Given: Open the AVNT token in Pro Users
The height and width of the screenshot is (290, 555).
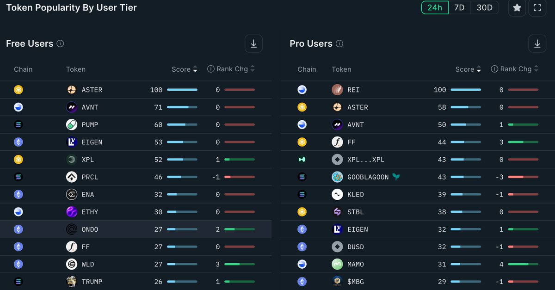Looking at the screenshot, I should [x=356, y=125].
